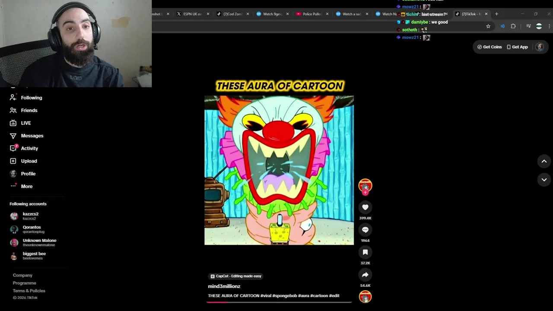Open the #viral hashtag
Screen dimensions: 553x311
coord(266,296)
